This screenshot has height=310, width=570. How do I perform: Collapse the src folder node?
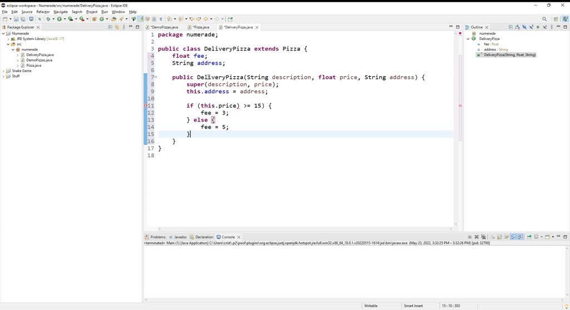click(8, 44)
